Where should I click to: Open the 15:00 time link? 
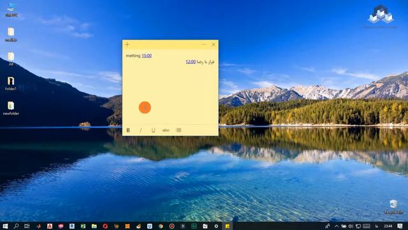pyautogui.click(x=147, y=56)
